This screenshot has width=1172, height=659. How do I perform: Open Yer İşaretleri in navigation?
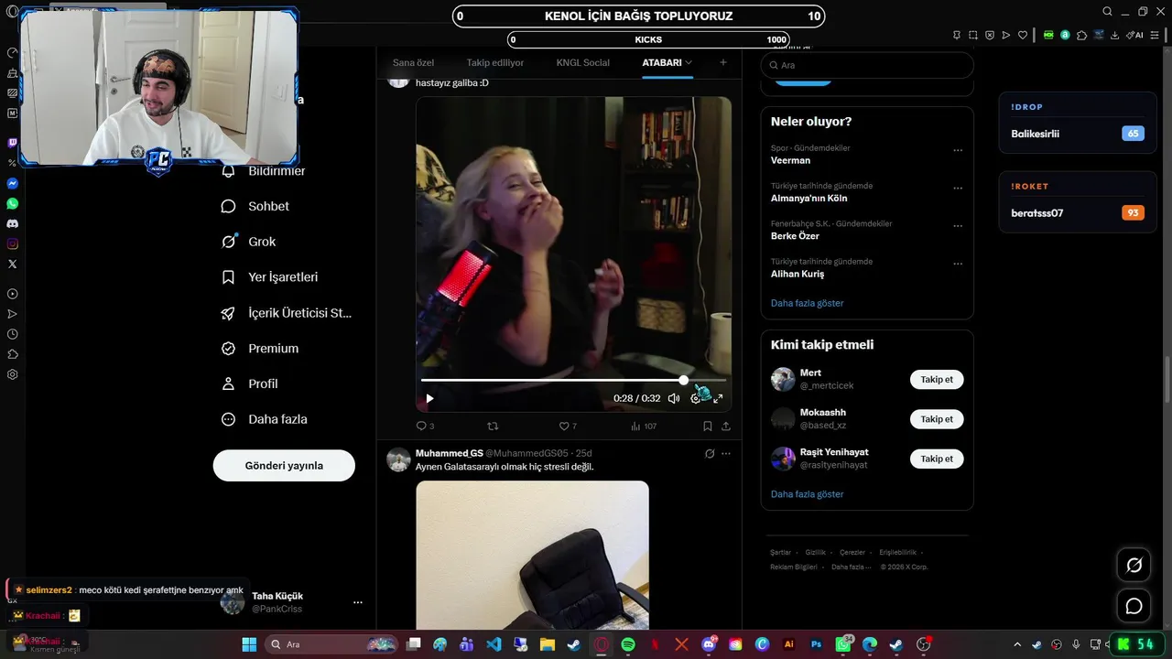point(270,276)
